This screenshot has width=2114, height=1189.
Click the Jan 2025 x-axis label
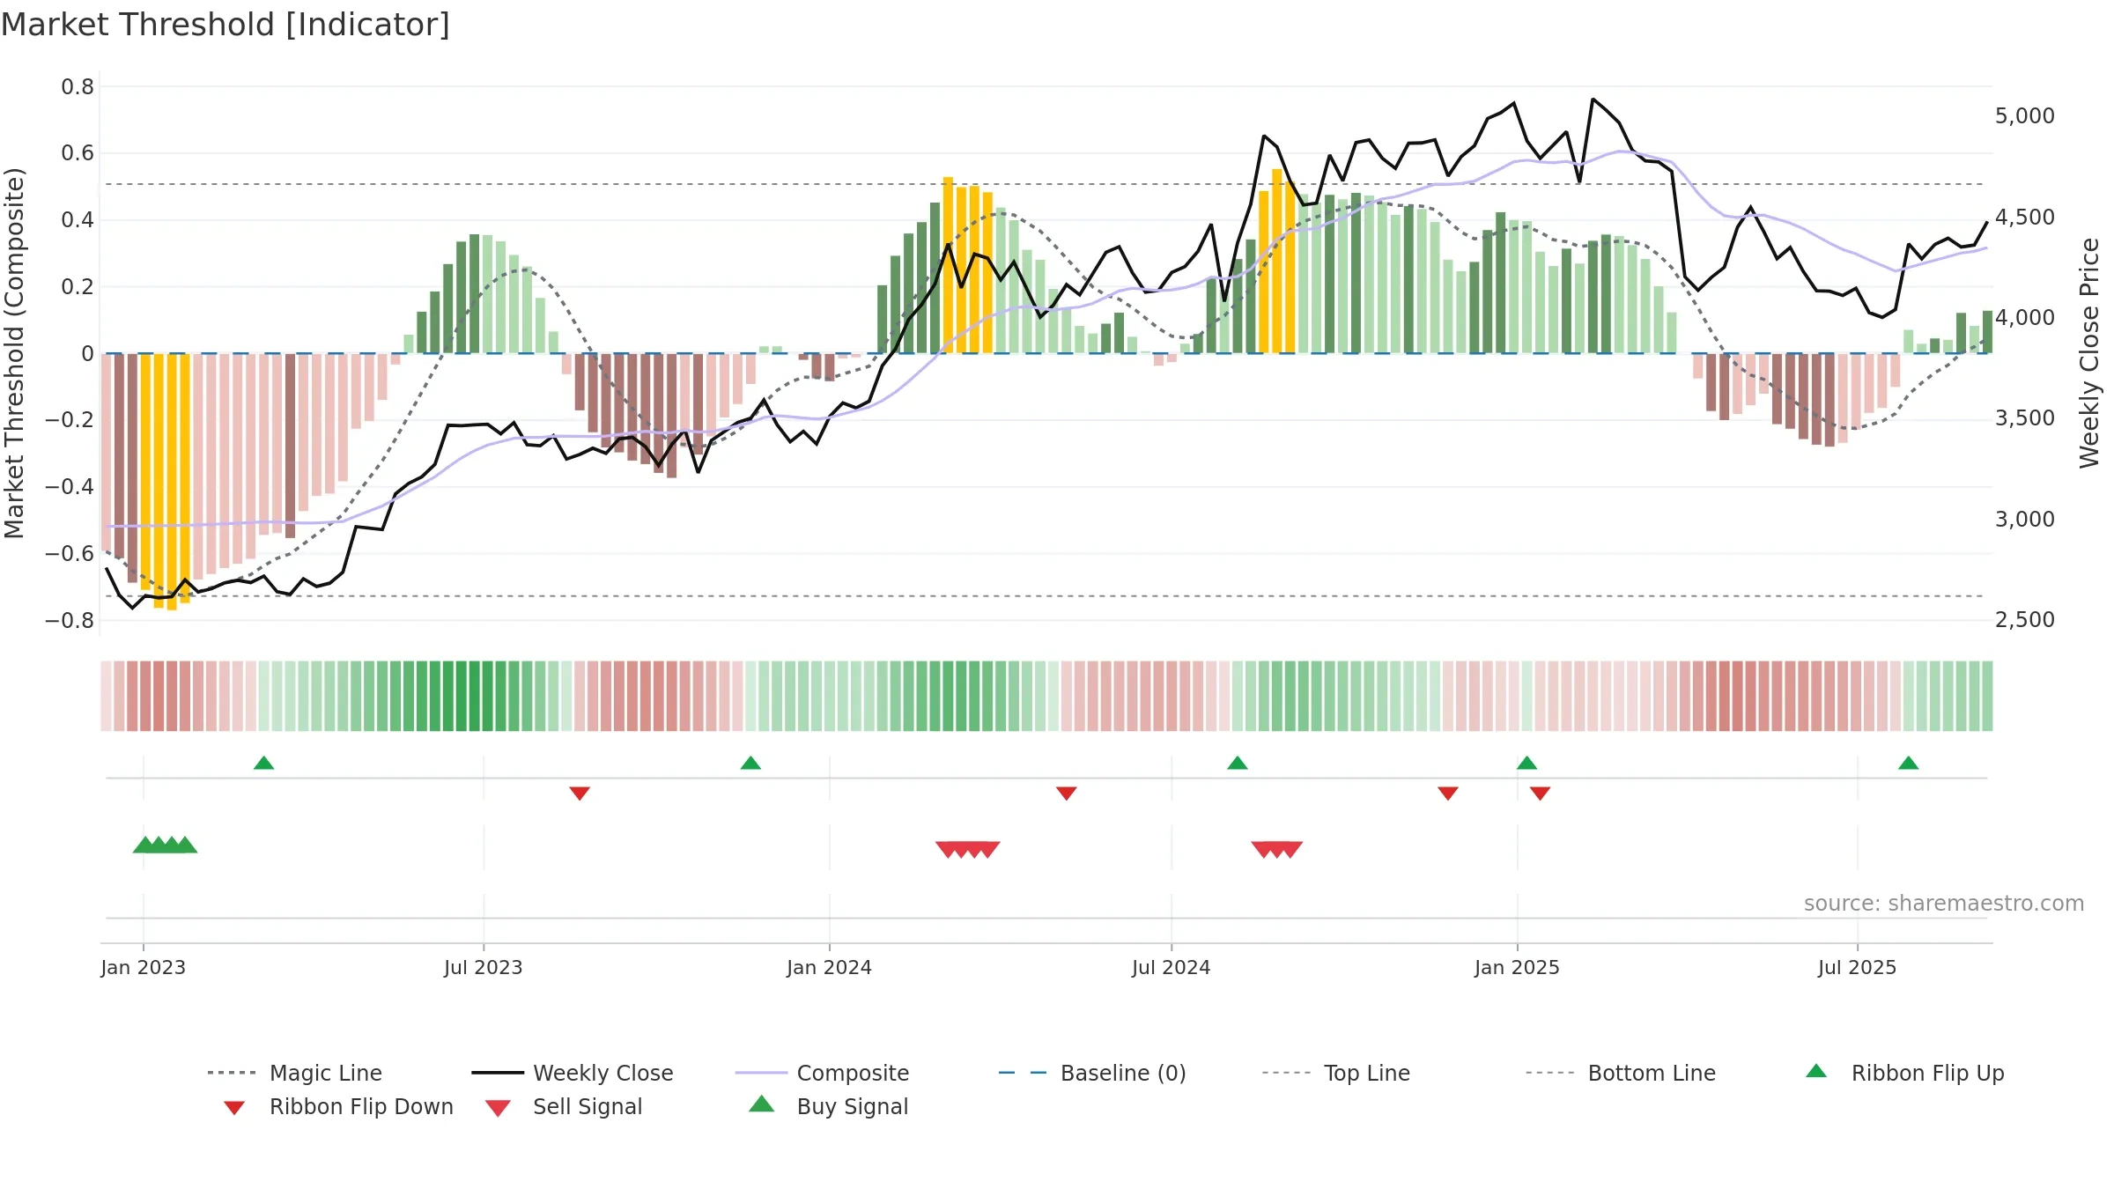point(1517,968)
